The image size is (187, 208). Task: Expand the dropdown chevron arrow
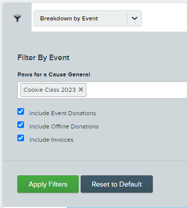[x=134, y=18]
